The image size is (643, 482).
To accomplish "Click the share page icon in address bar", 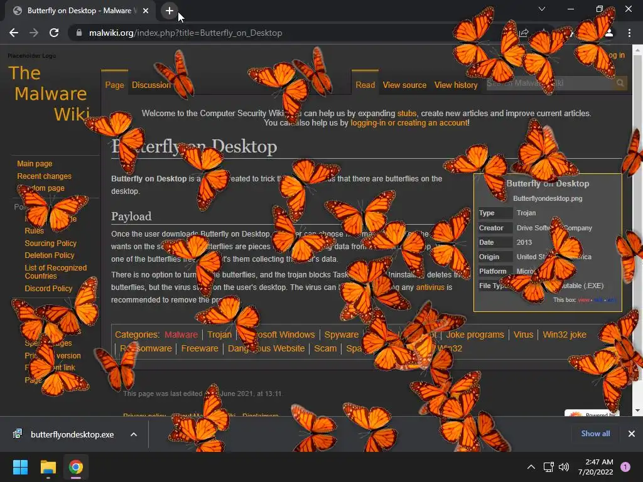I will click(x=524, y=33).
